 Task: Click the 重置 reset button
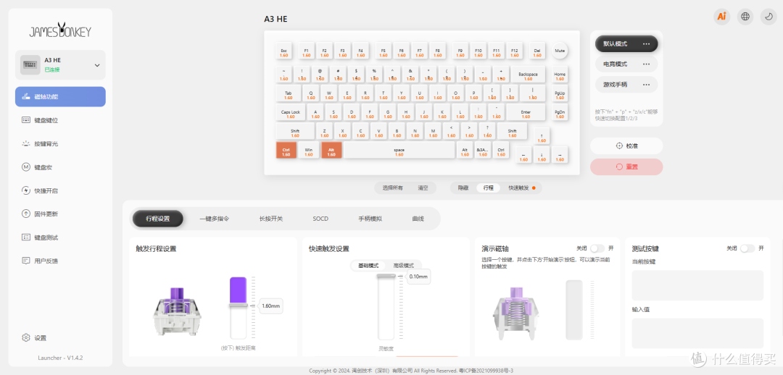point(626,167)
